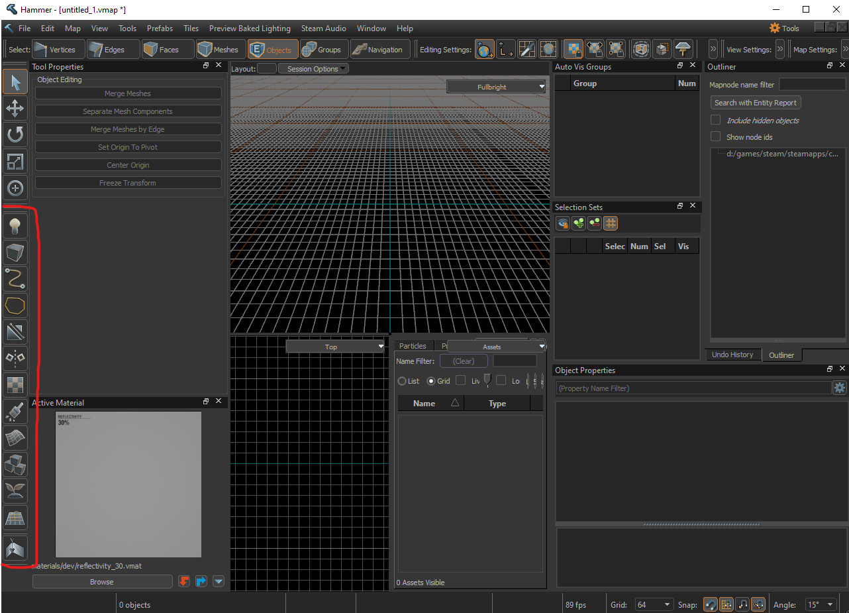This screenshot has height=613, width=849.
Task: Click Search with Entity Report button
Action: [756, 103]
